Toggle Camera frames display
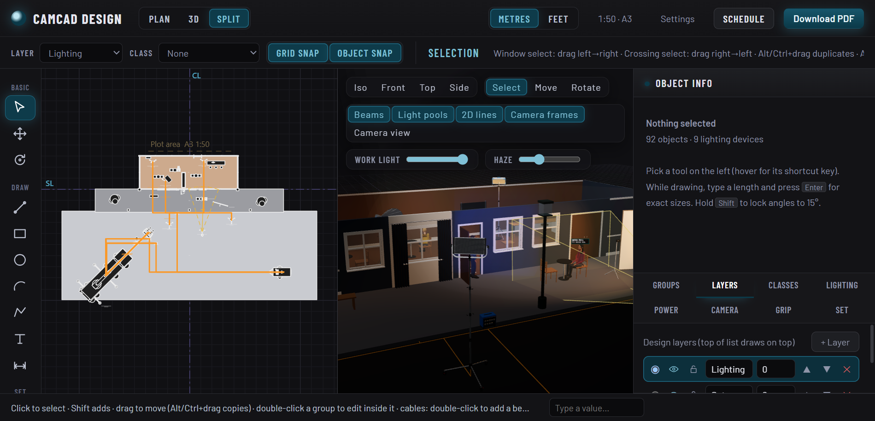The width and height of the screenshot is (875, 421). coord(544,115)
